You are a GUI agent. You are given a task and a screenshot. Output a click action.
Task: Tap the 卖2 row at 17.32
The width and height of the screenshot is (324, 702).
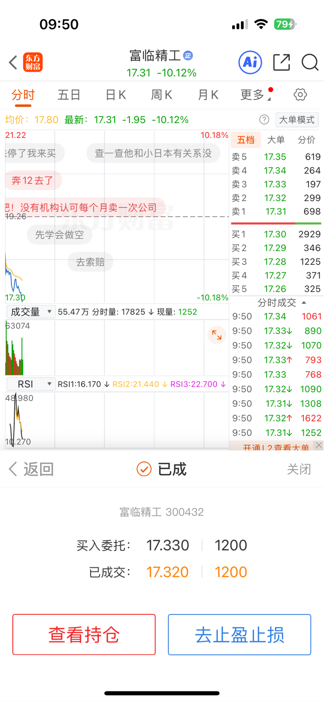tap(276, 198)
